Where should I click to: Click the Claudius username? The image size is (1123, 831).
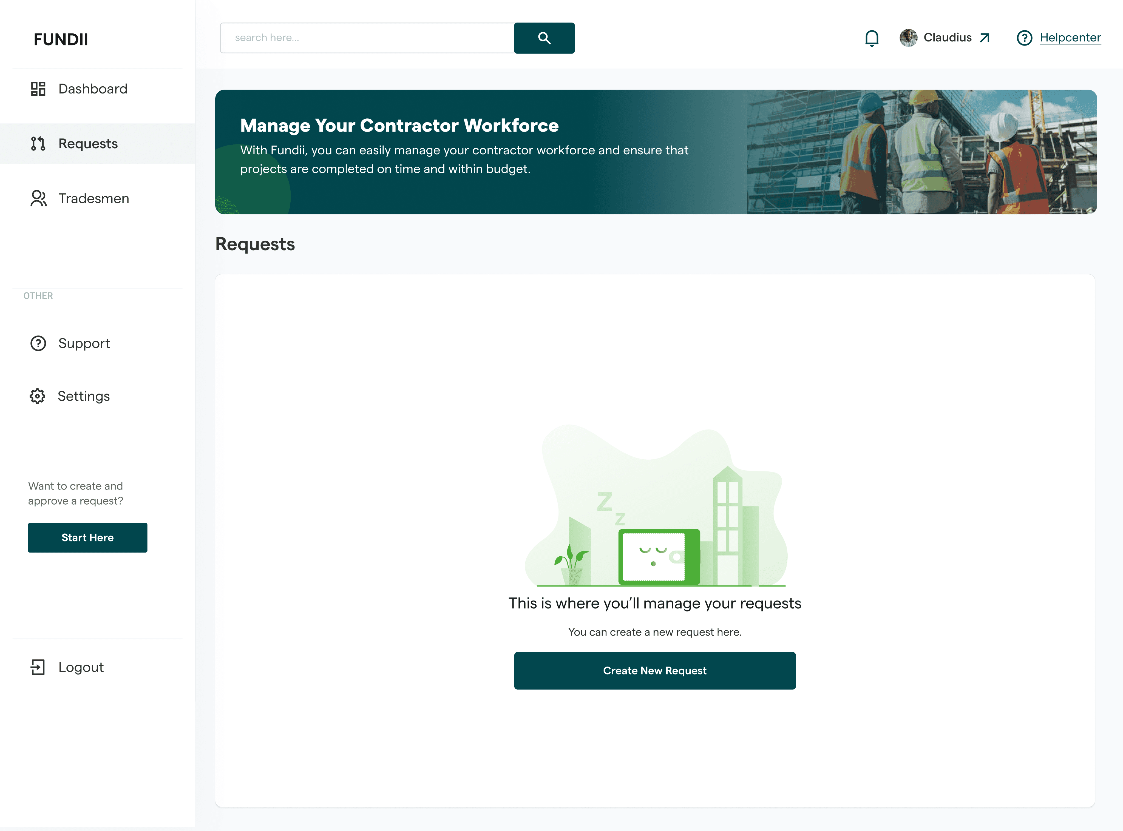(x=948, y=38)
